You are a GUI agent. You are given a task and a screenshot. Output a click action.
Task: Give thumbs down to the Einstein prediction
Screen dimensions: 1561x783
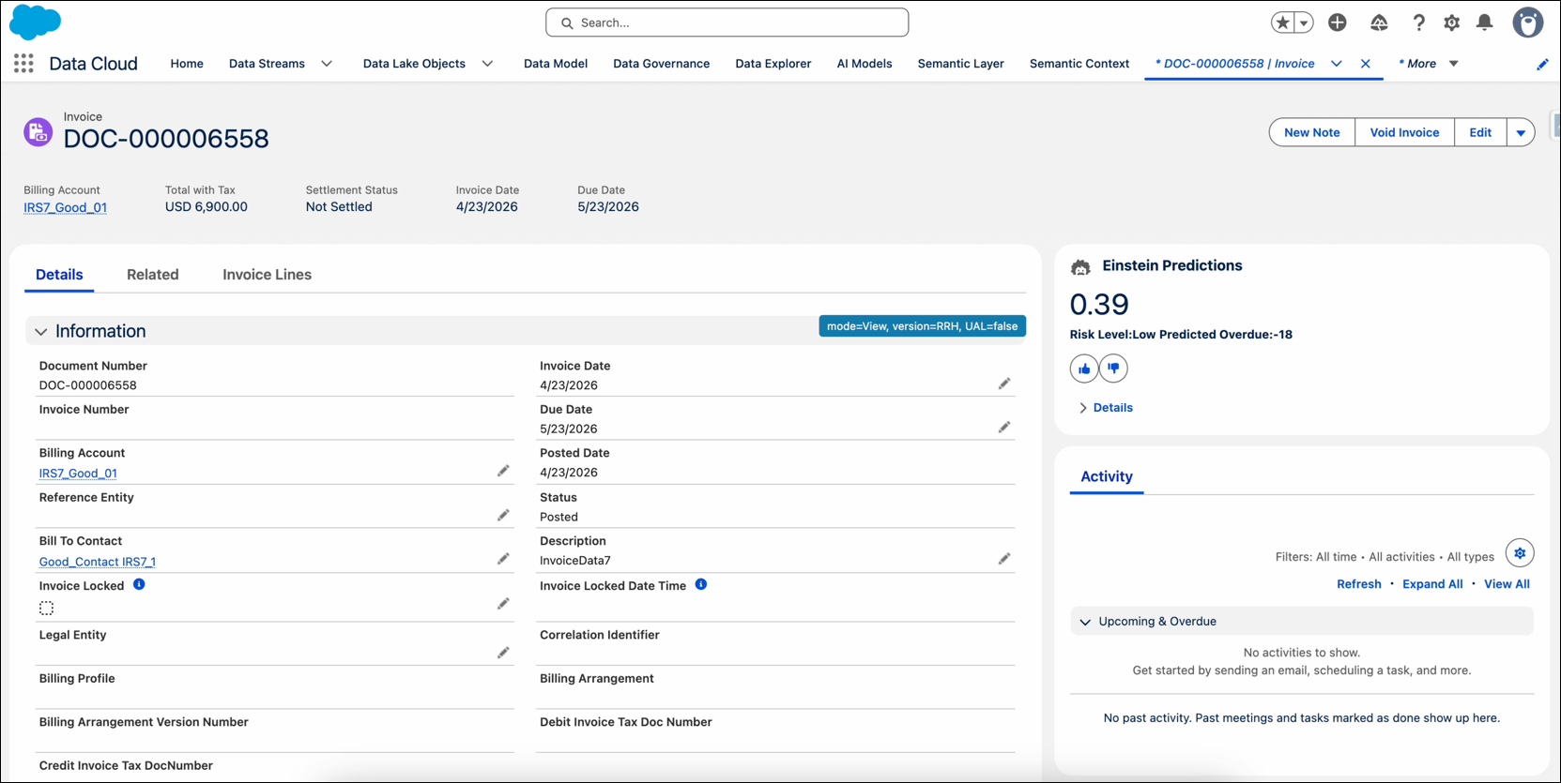pos(1113,369)
